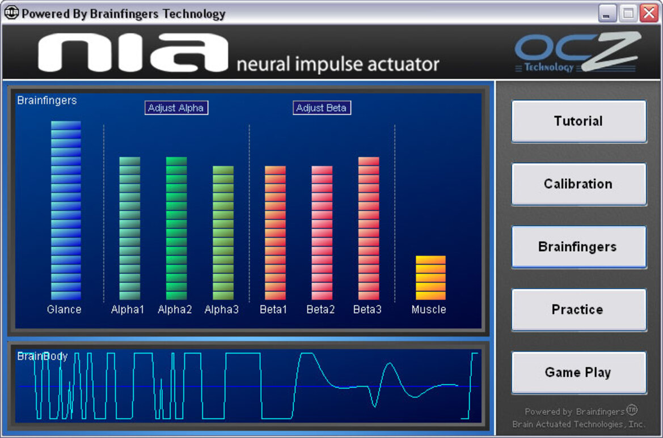Viewport: 663px width, 438px height.
Task: Select the Muscle bar meter
Action: (x=430, y=278)
